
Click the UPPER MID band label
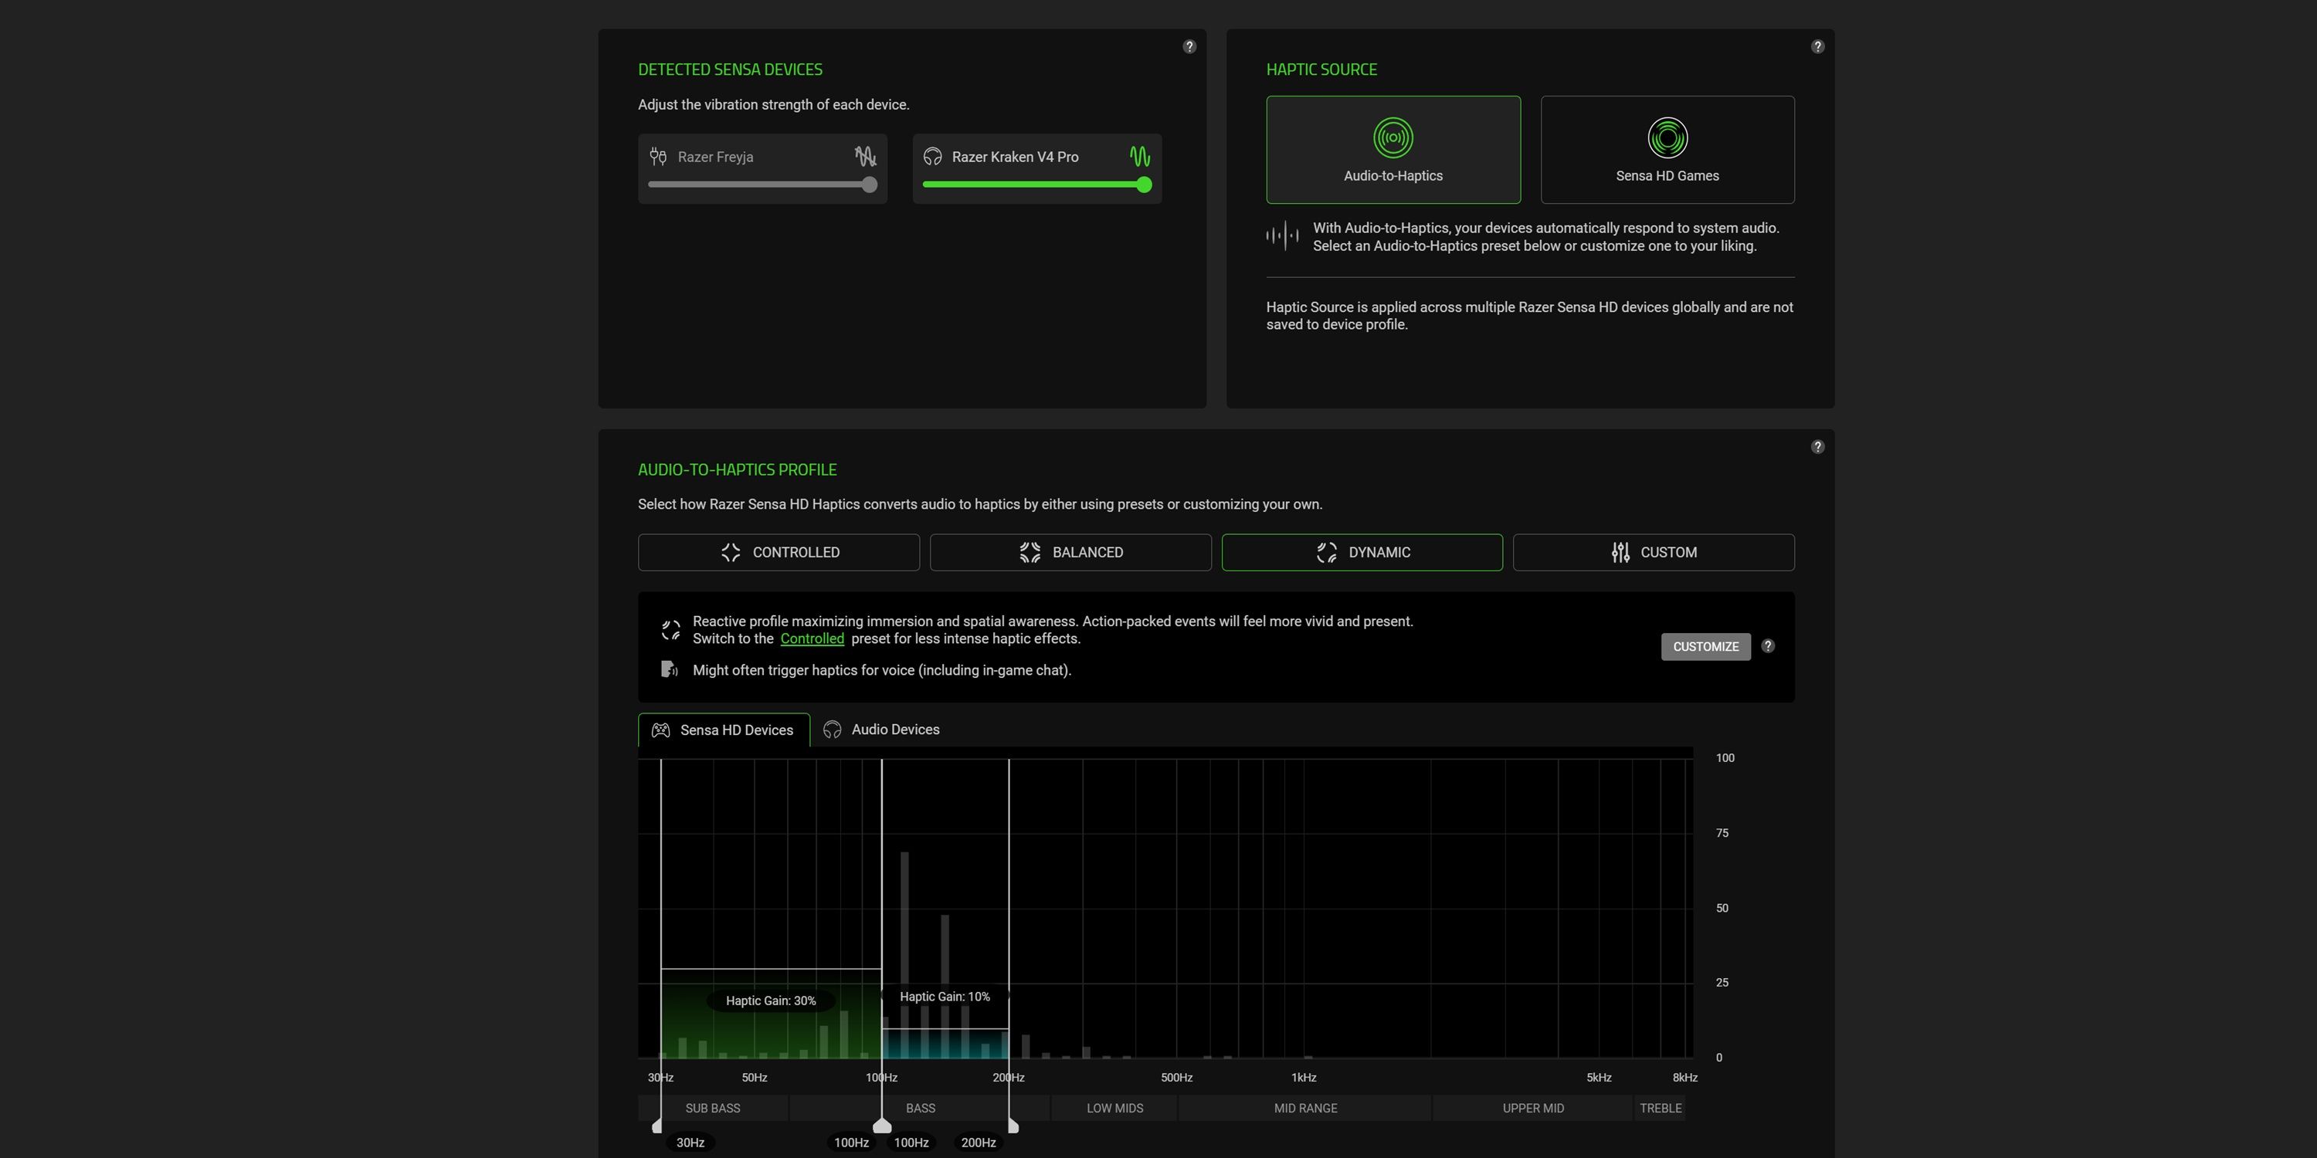(1532, 1108)
